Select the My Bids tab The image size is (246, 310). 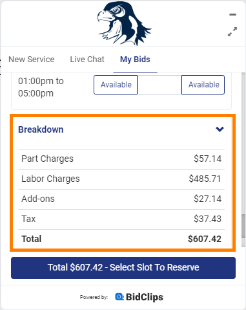pos(135,60)
